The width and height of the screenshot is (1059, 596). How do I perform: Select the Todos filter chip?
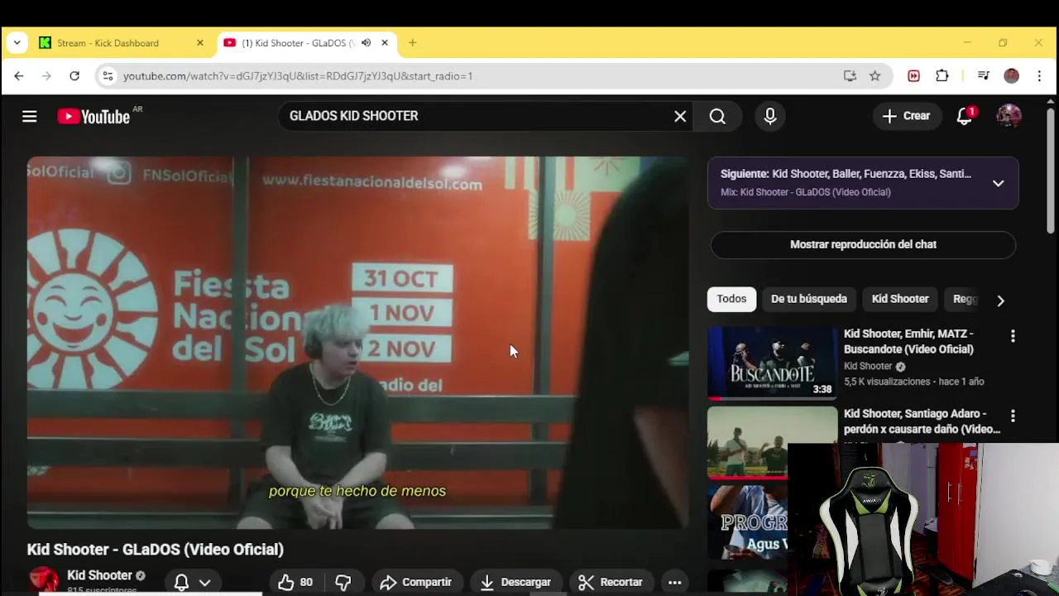pos(731,299)
